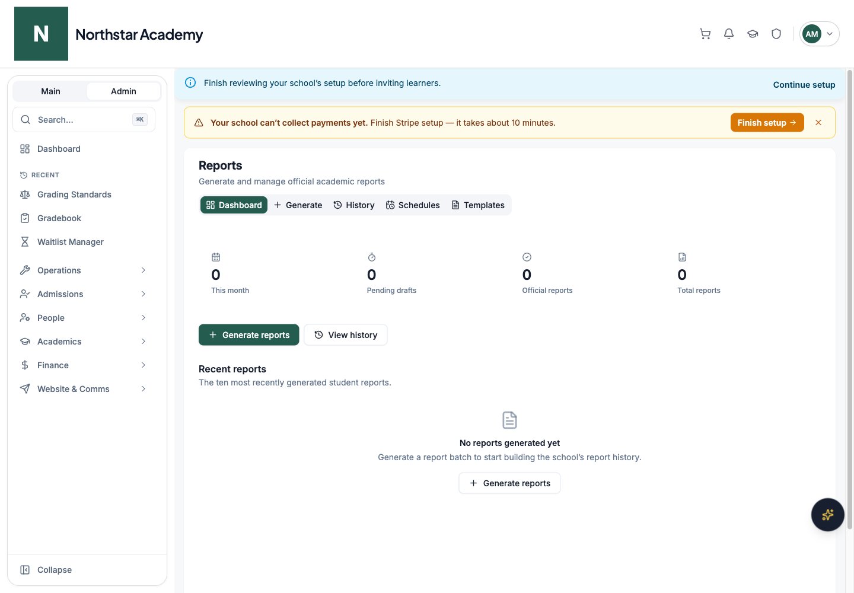Expand the Finance section
Image resolution: width=854 pixels, height=593 pixels.
point(84,365)
